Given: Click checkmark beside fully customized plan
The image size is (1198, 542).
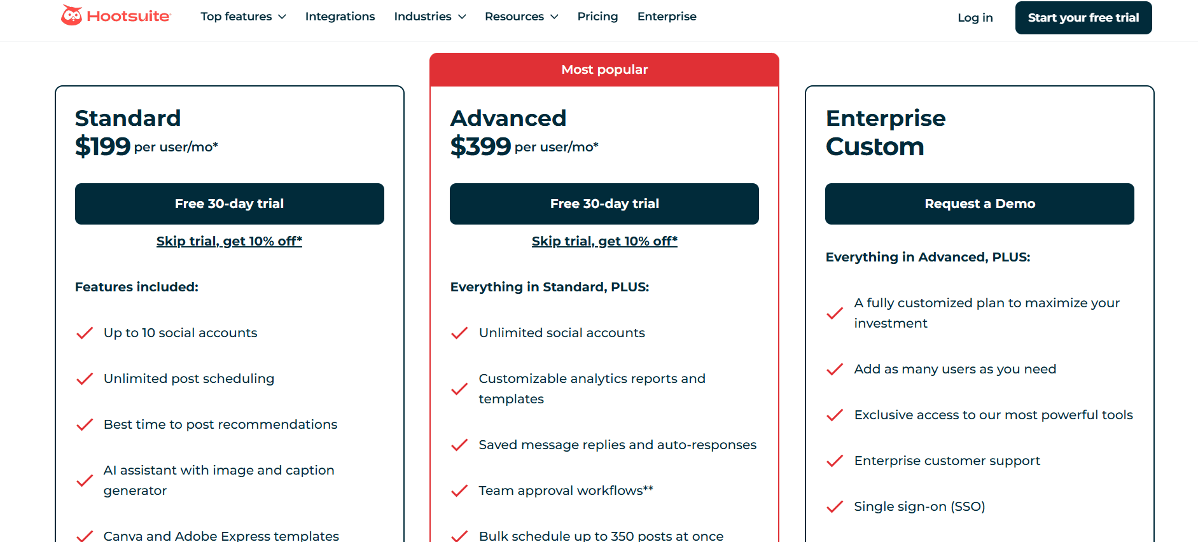Looking at the screenshot, I should (835, 314).
